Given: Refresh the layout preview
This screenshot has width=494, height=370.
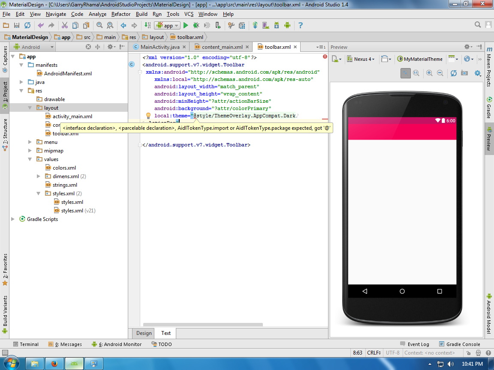Looking at the screenshot, I should (x=454, y=73).
